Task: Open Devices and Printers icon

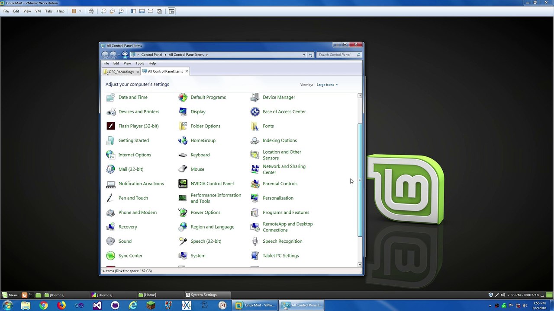Action: click(111, 111)
